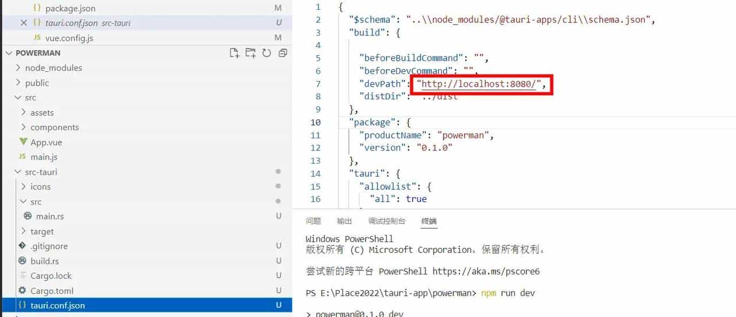Viewport: 736px width, 317px height.
Task: Expand the node_modules folder
Action: point(18,68)
